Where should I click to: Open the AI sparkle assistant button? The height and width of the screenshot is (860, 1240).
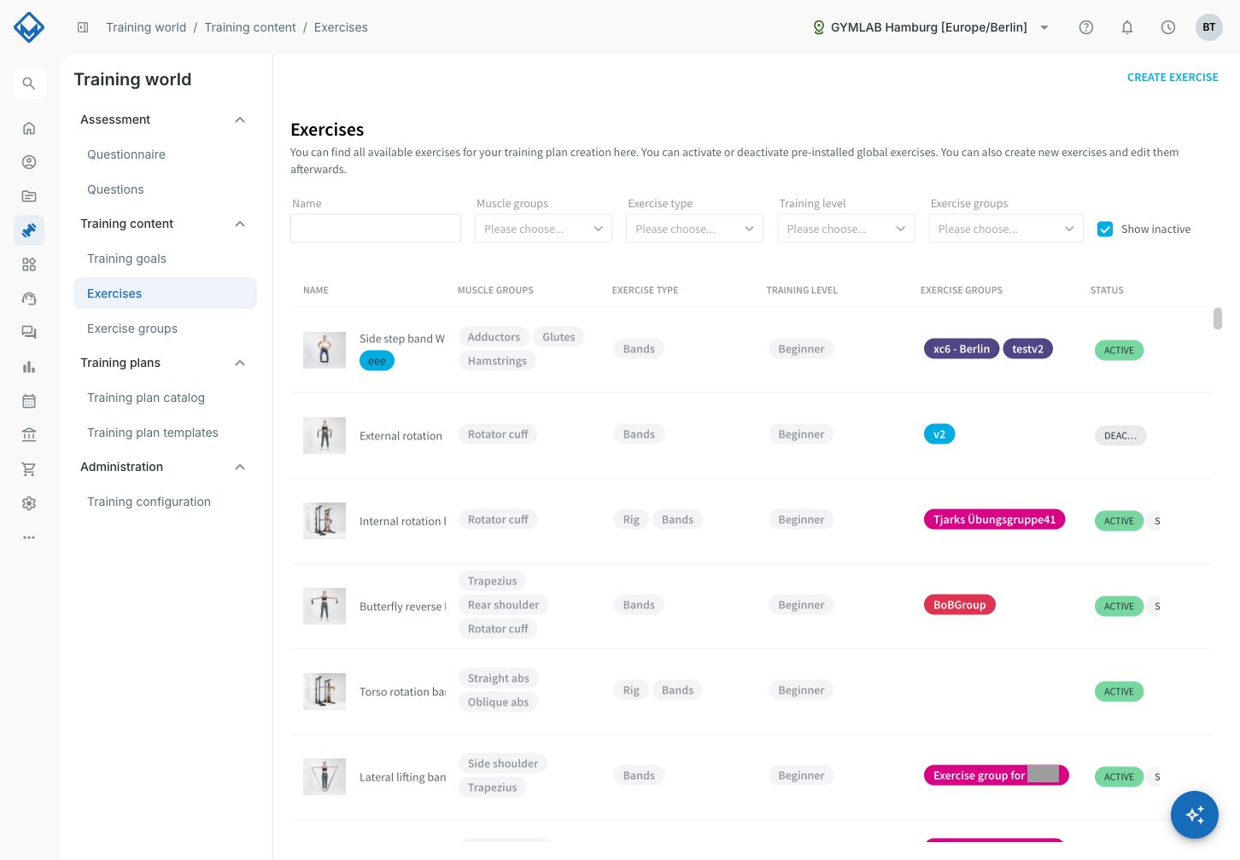1195,815
